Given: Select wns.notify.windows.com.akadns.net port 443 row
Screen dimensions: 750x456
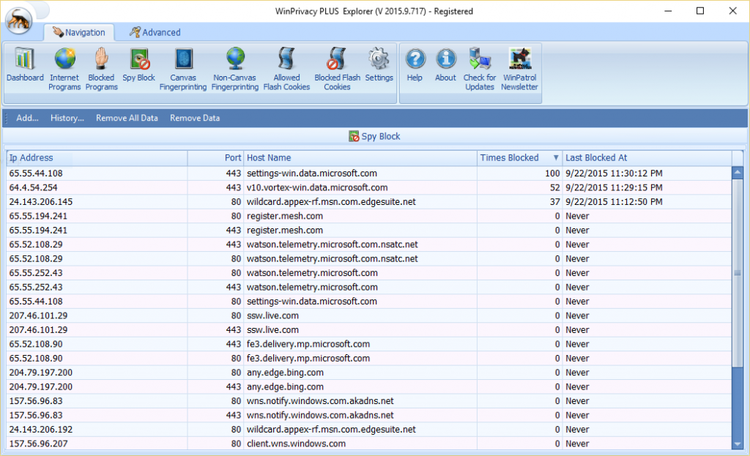Looking at the screenshot, I should click(369, 415).
